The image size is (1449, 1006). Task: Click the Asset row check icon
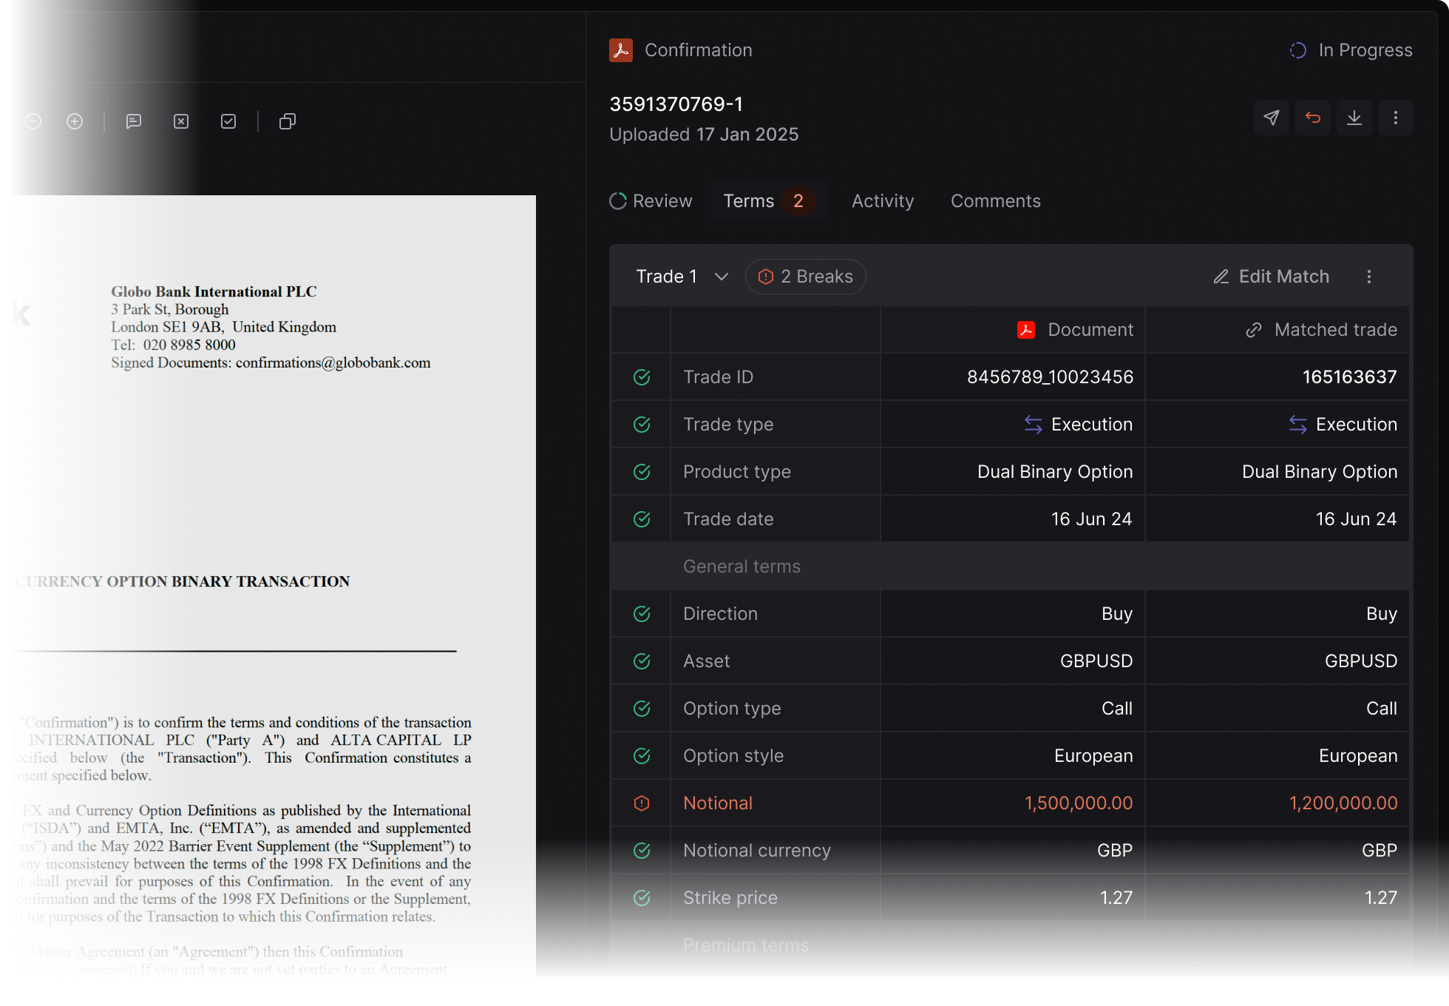click(x=642, y=661)
